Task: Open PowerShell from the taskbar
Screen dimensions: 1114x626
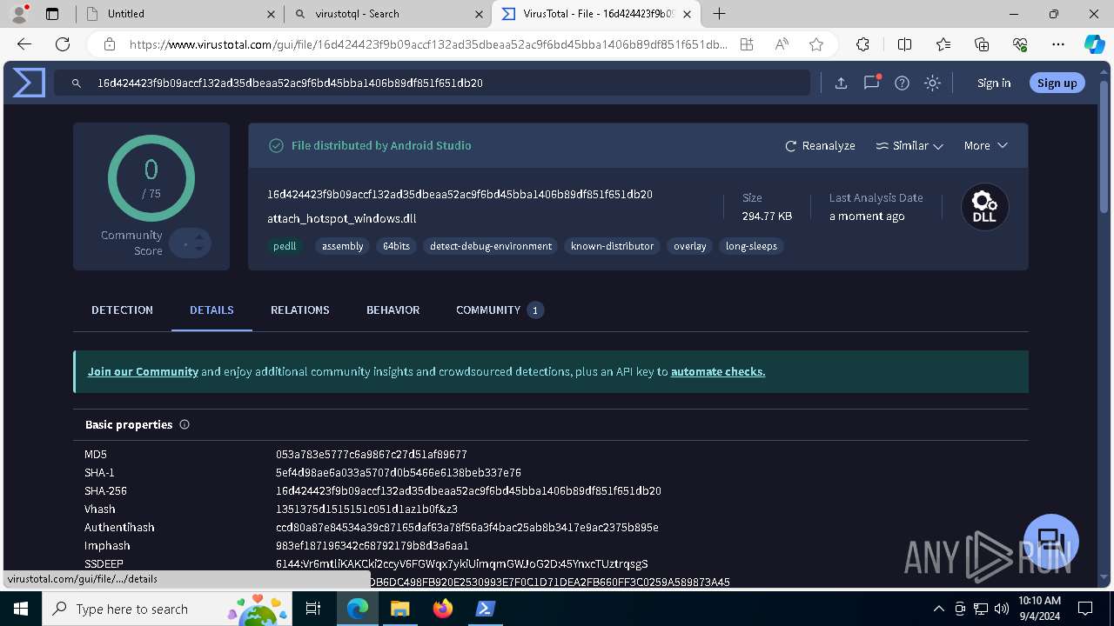Action: 486,609
